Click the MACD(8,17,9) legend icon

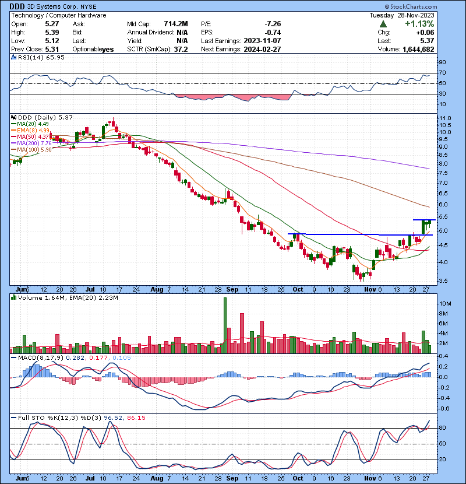coord(13,357)
